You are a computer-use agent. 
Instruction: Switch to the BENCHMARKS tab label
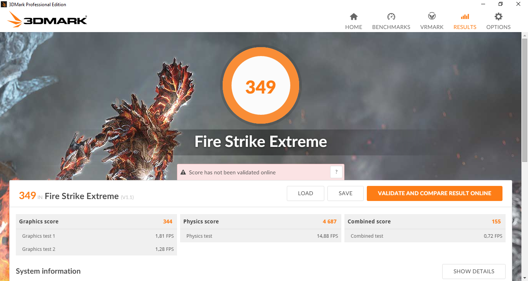pos(391,27)
